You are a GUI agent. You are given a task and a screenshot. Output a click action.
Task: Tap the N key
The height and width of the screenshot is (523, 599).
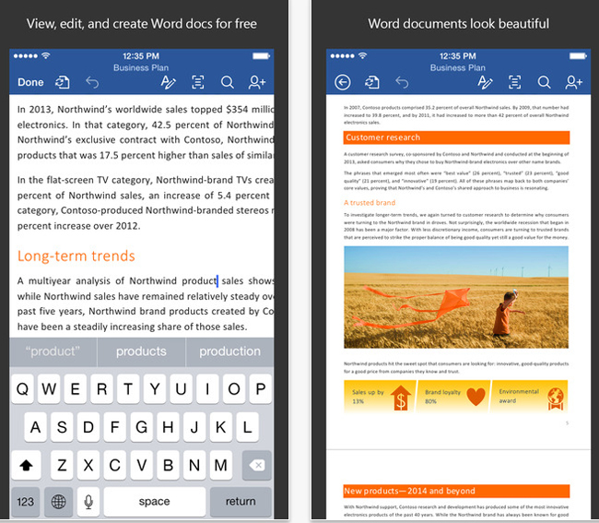pyautogui.click(x=194, y=465)
